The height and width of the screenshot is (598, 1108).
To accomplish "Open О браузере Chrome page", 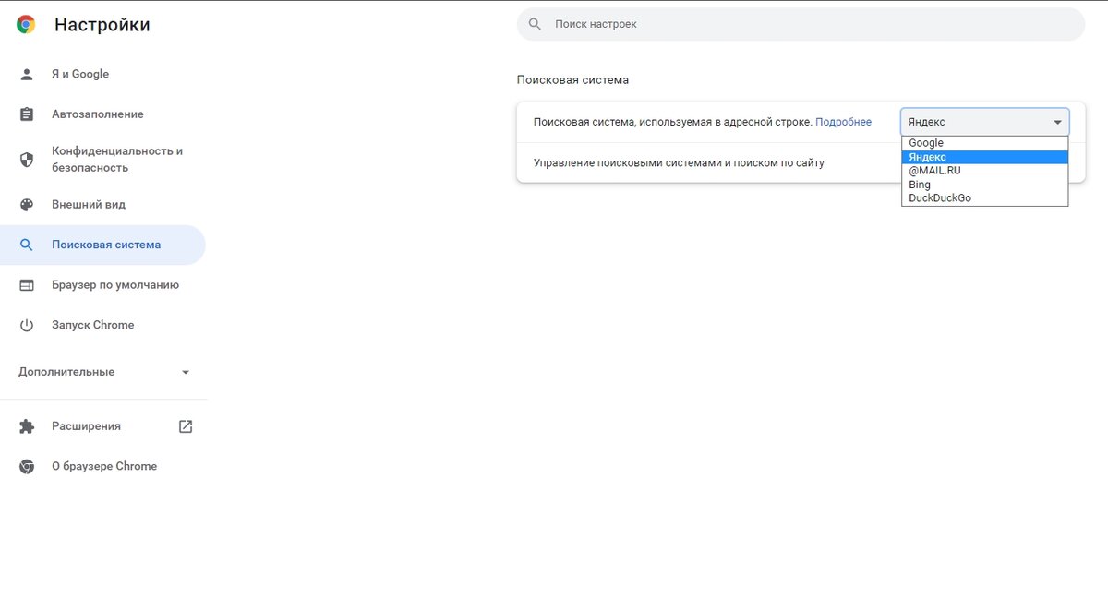I will click(102, 467).
